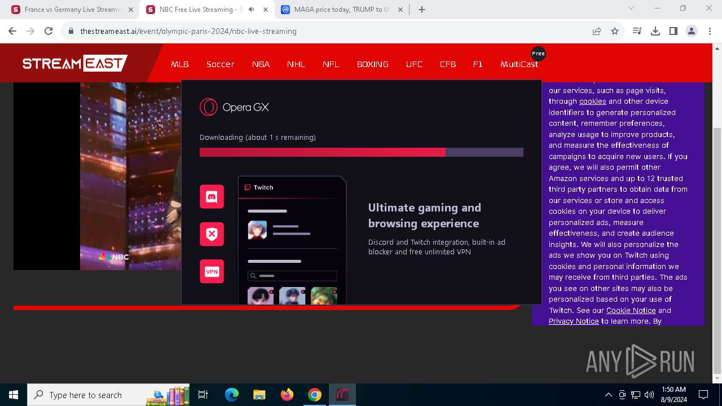Viewport: 722px width, 406px height.
Task: Open the CFB menu item
Action: 448,64
